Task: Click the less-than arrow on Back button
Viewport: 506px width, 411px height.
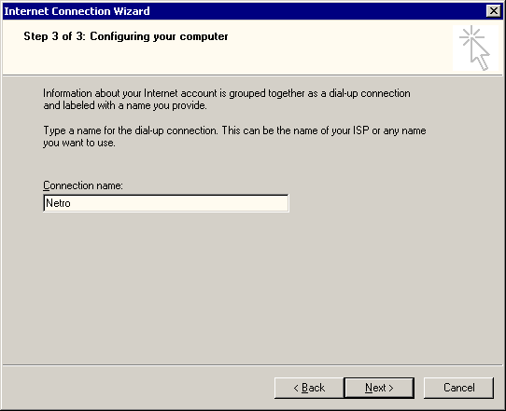Action: (296, 388)
